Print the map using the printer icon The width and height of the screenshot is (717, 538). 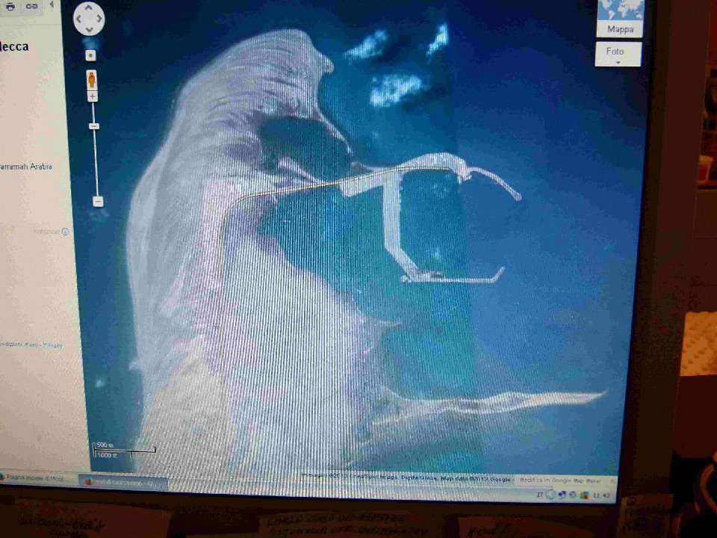[10, 7]
